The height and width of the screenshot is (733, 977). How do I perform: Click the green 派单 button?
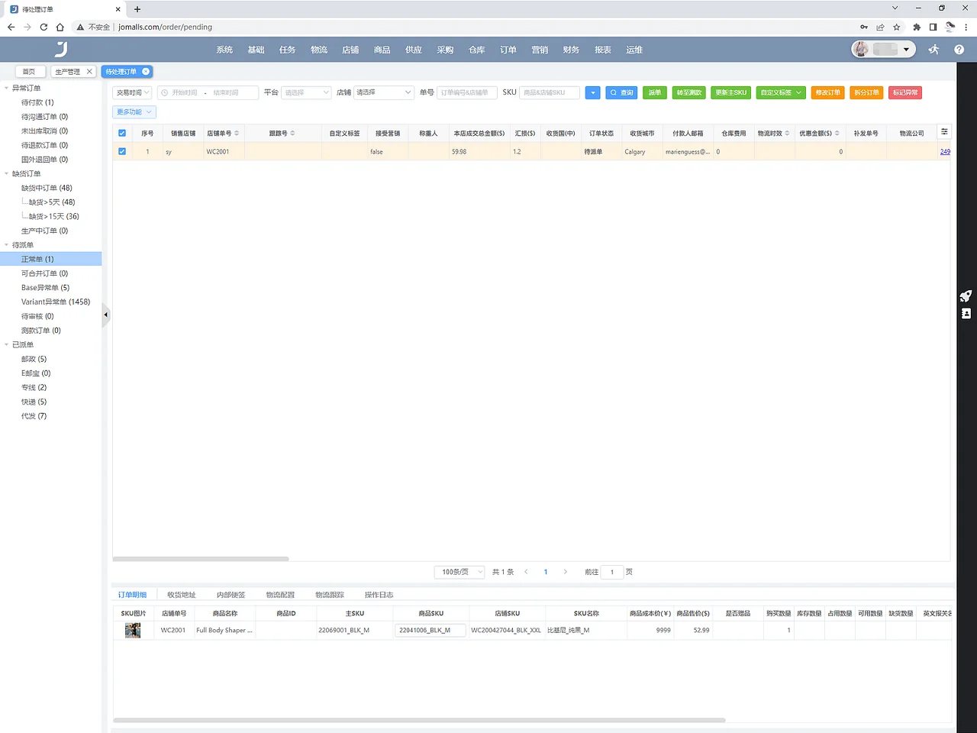pyautogui.click(x=654, y=92)
